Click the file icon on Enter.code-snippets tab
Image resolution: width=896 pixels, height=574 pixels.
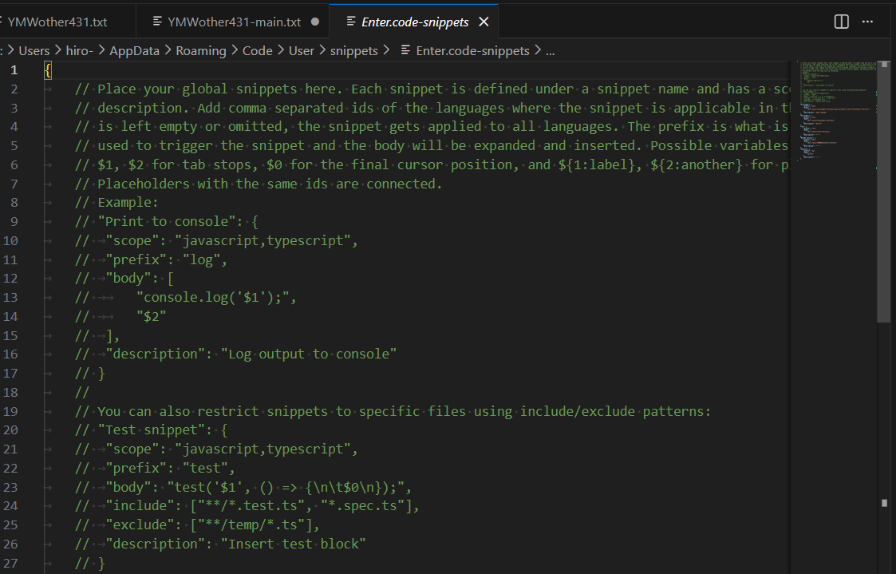(351, 22)
